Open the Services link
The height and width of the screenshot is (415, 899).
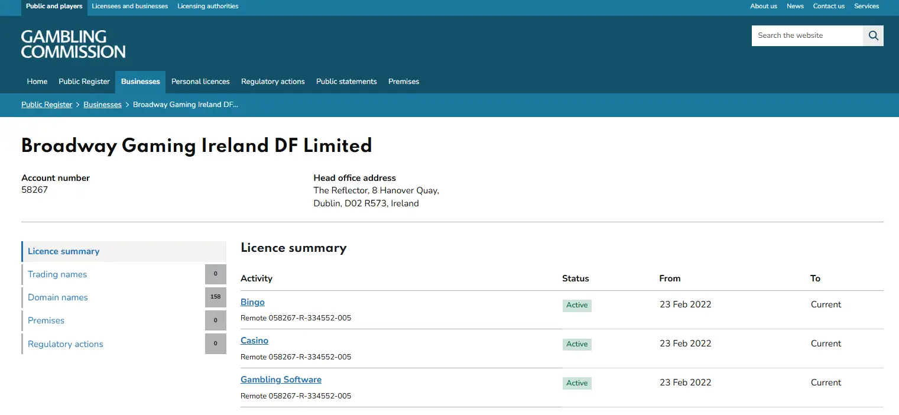[x=866, y=7]
